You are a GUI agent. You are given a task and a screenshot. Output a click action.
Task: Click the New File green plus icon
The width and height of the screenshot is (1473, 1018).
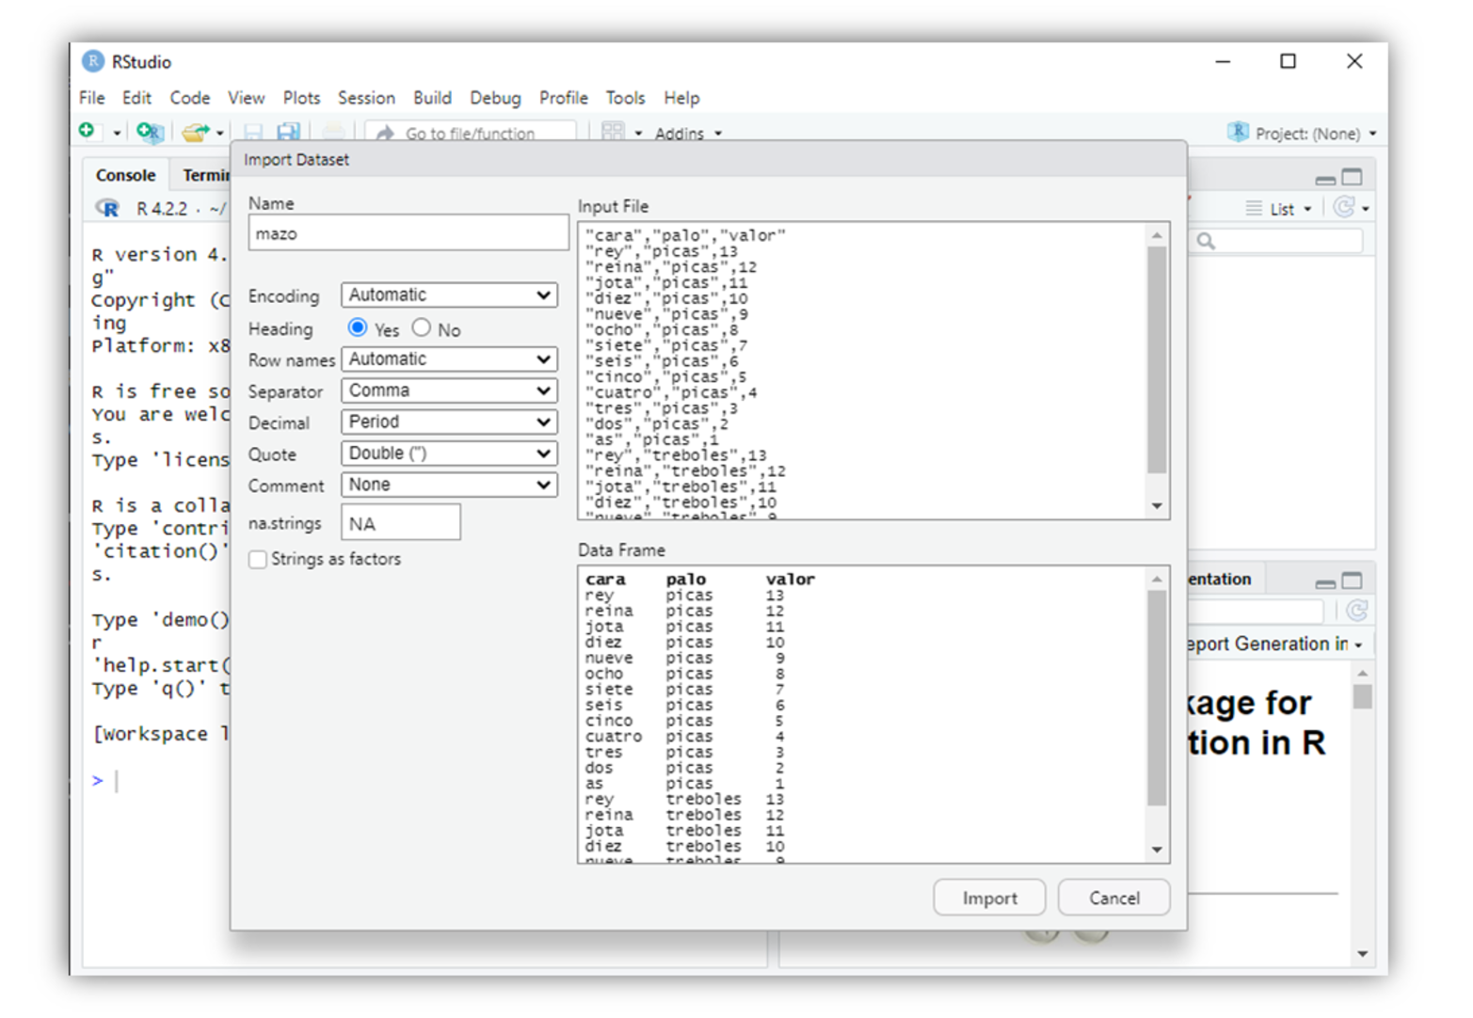click(x=88, y=132)
